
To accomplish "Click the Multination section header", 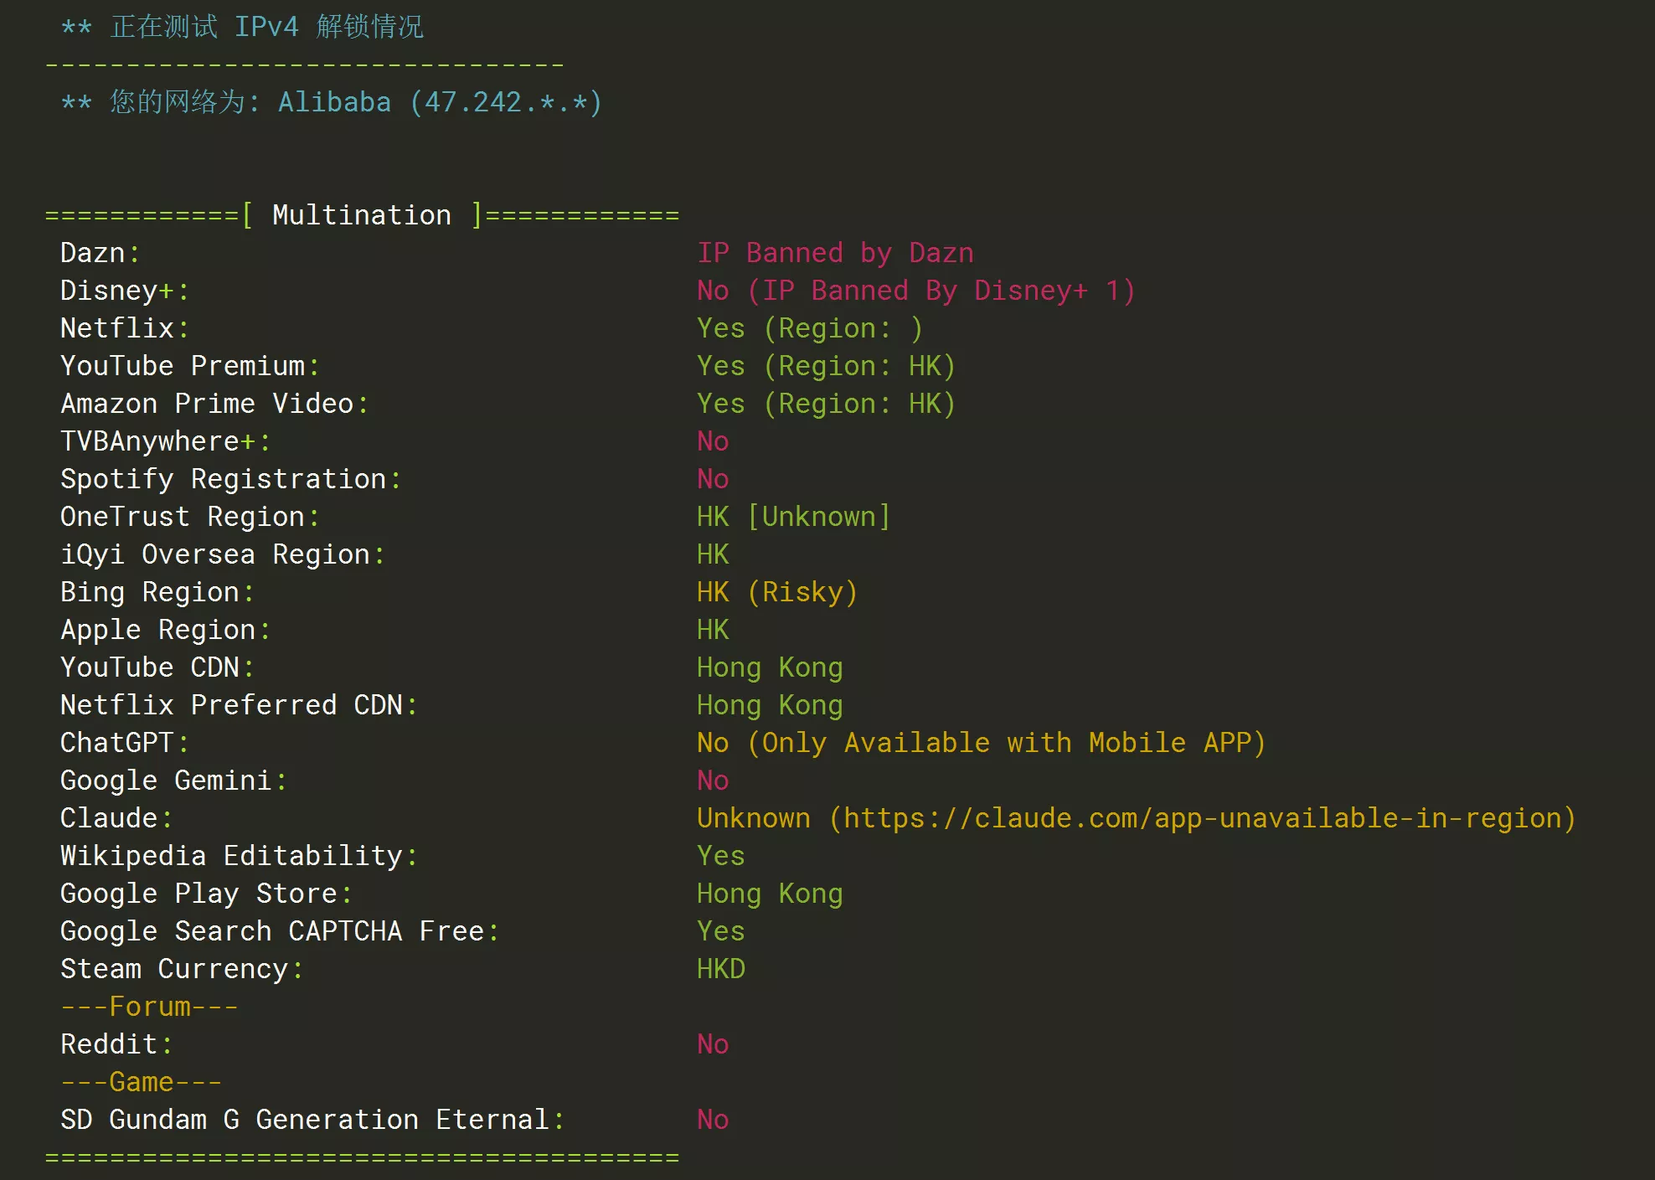I will (362, 215).
